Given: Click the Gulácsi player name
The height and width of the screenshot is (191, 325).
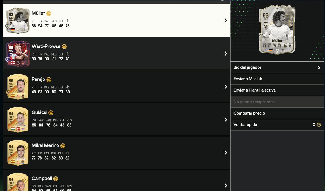Looking at the screenshot, I should point(40,112).
